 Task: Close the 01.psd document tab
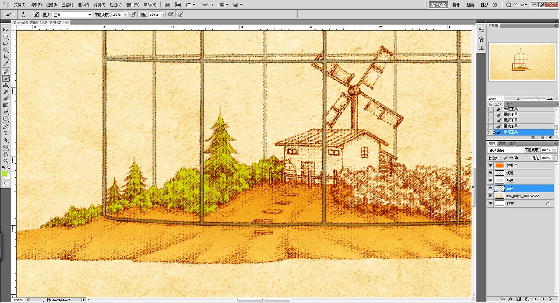click(67, 22)
